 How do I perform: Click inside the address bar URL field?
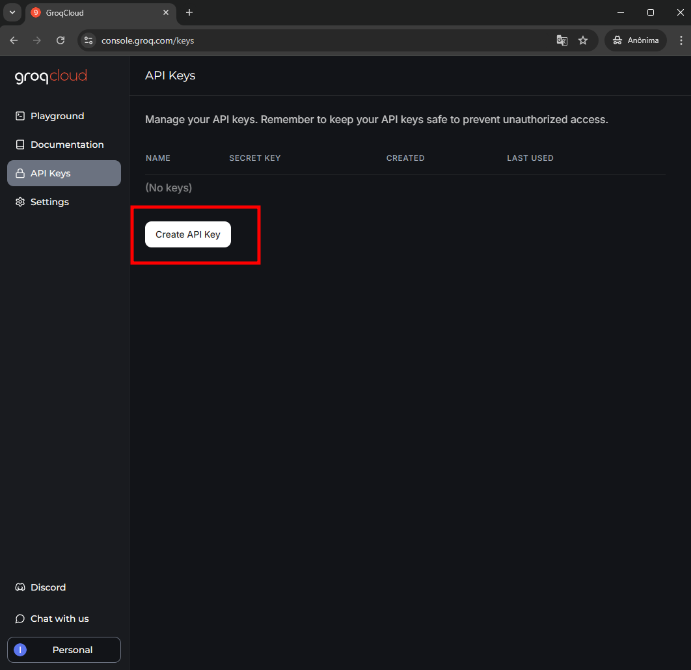[260, 40]
